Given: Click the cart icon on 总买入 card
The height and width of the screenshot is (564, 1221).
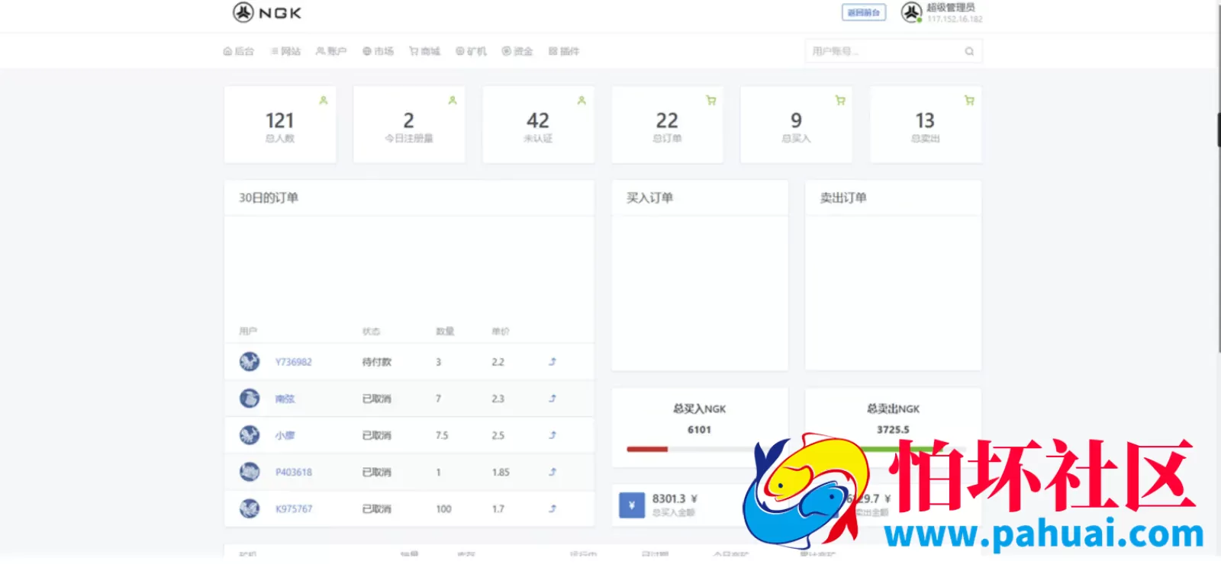Looking at the screenshot, I should pyautogui.click(x=840, y=100).
